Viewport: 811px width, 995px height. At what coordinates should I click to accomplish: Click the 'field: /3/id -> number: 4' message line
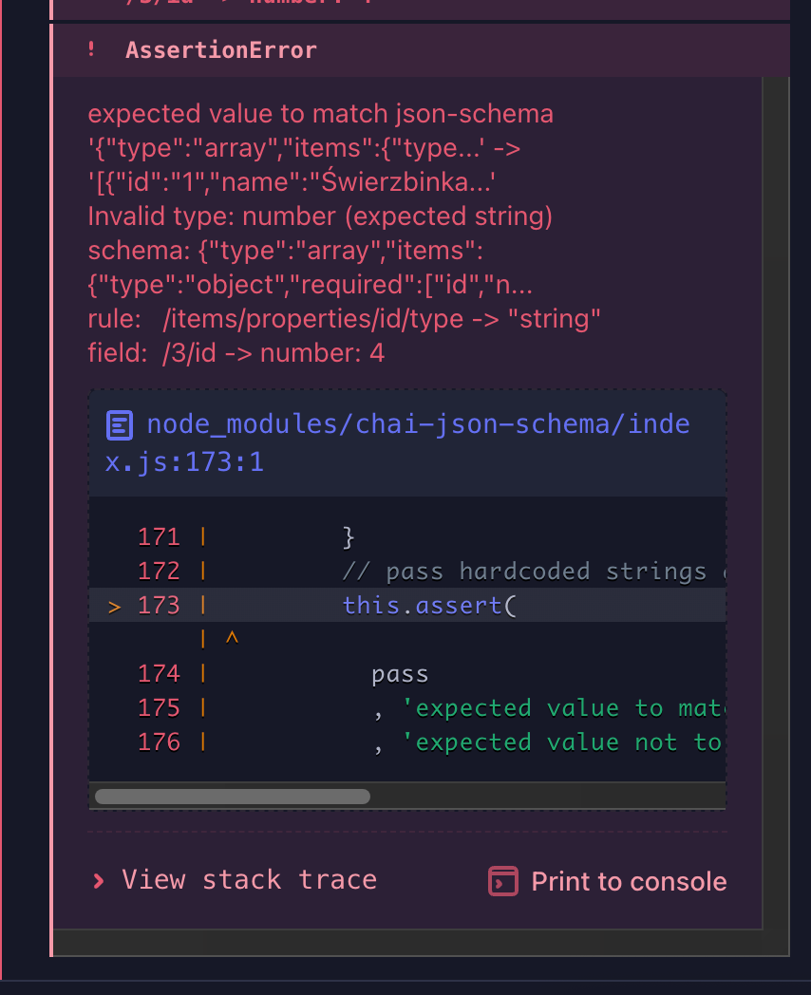(236, 354)
